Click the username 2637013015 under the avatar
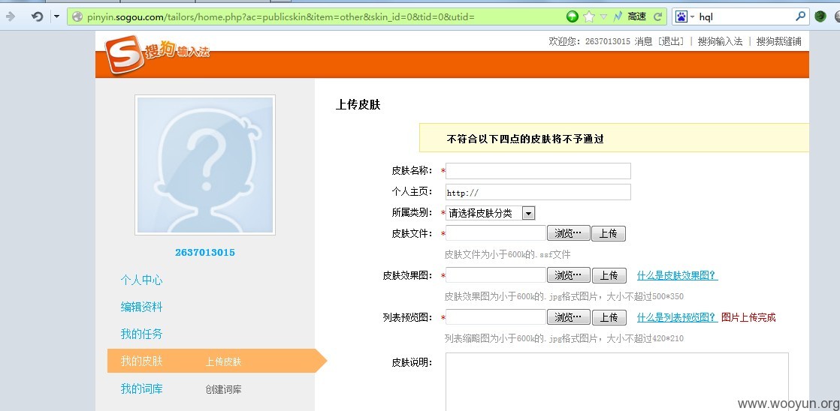 pos(204,252)
